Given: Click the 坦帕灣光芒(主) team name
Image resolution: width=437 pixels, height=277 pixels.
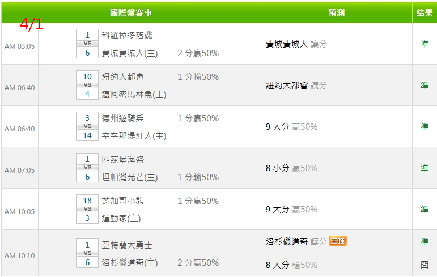Looking at the screenshot, I should point(130,177).
